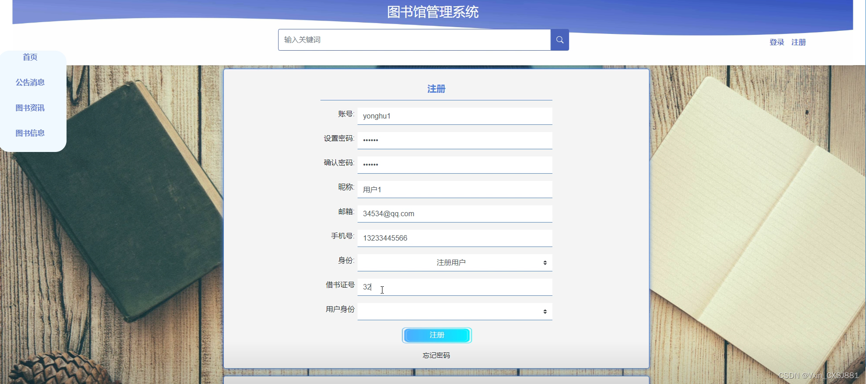Click the 注册 form heading

436,89
